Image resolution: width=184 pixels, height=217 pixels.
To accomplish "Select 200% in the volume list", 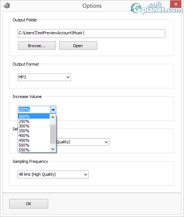I will pyautogui.click(x=34, y=116).
